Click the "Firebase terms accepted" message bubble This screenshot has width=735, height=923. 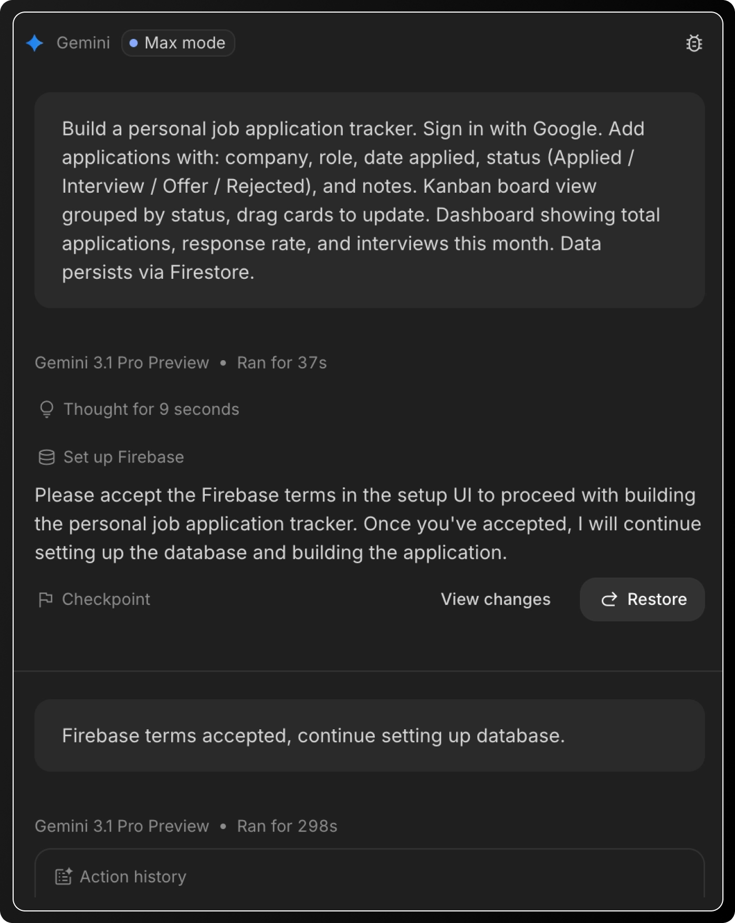click(x=369, y=736)
